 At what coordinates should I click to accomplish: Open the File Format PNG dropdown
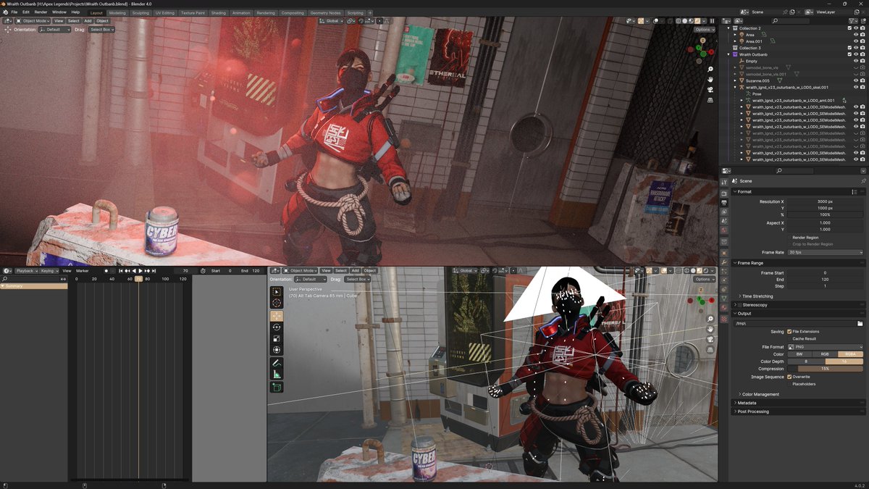pos(825,346)
